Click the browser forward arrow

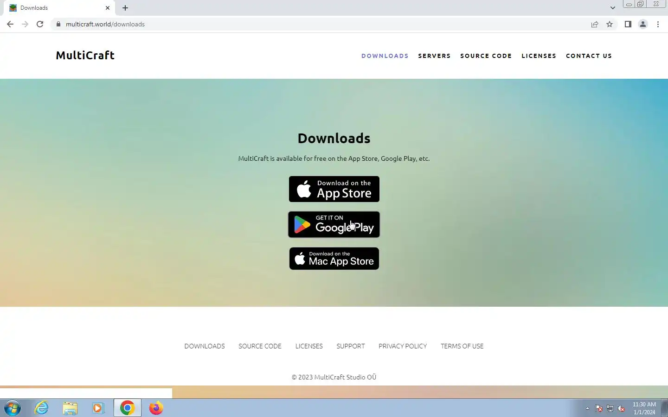25,24
